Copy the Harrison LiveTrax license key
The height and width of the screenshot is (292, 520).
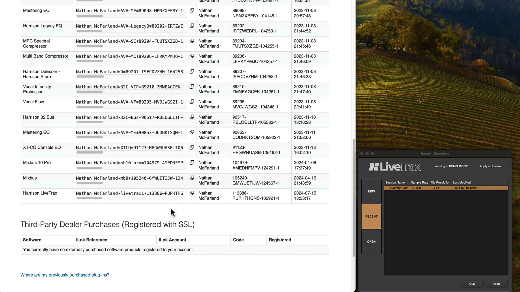(x=192, y=193)
